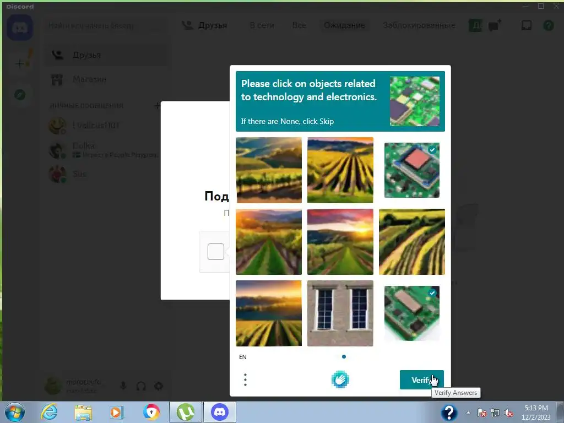Select Друзья in the left sidebar
This screenshot has height=423, width=564.
click(x=106, y=55)
